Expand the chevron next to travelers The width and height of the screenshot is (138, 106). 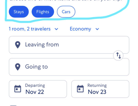click(x=56, y=29)
